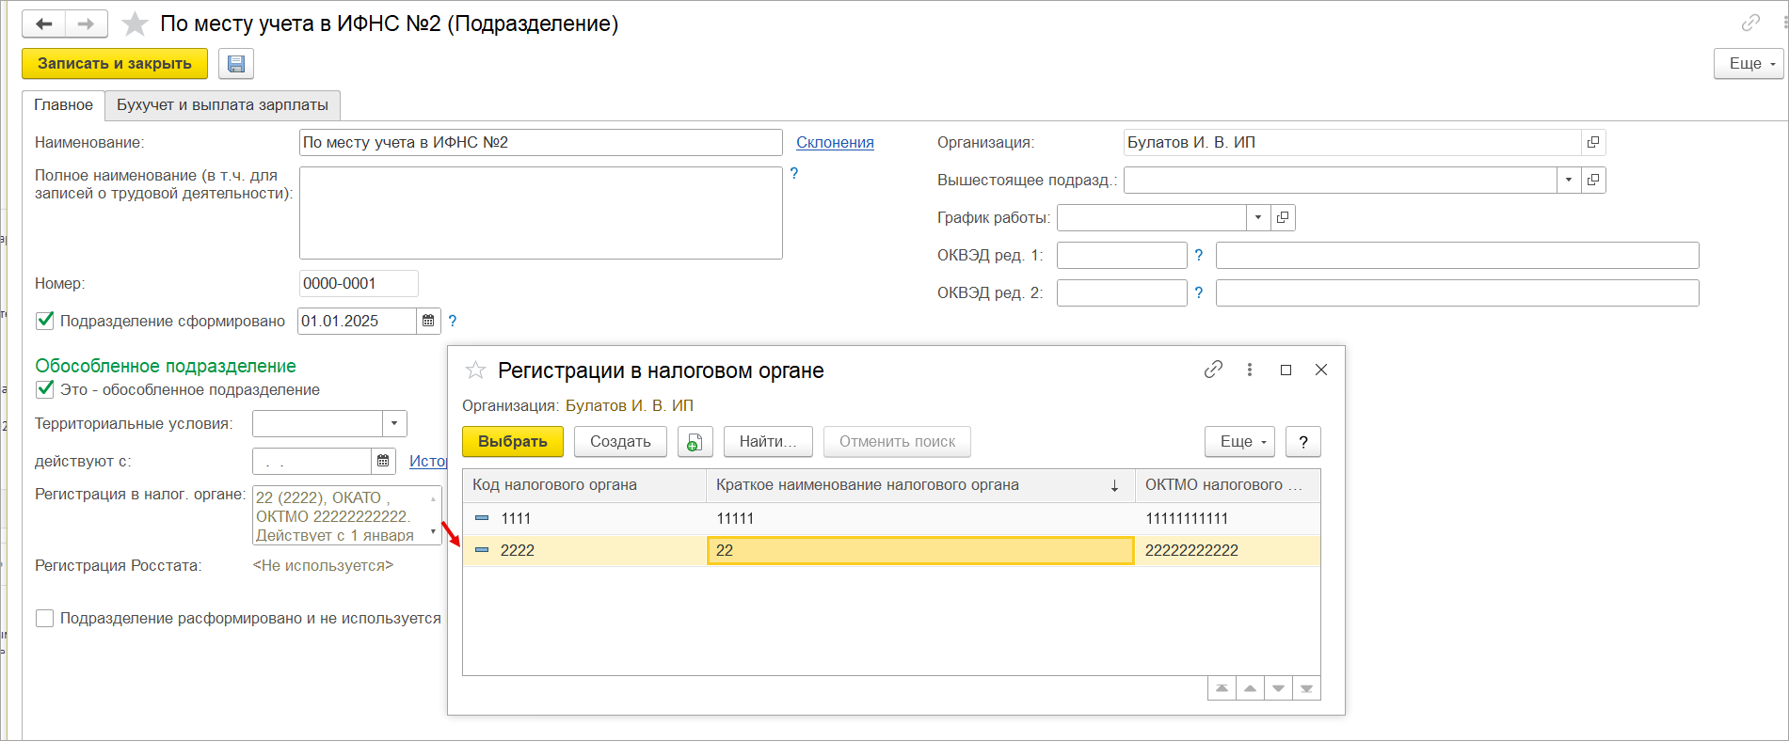Step down the Регистрация в налог. органе field's lower arrow
Viewport: 1789px width, 741px height.
tap(433, 532)
